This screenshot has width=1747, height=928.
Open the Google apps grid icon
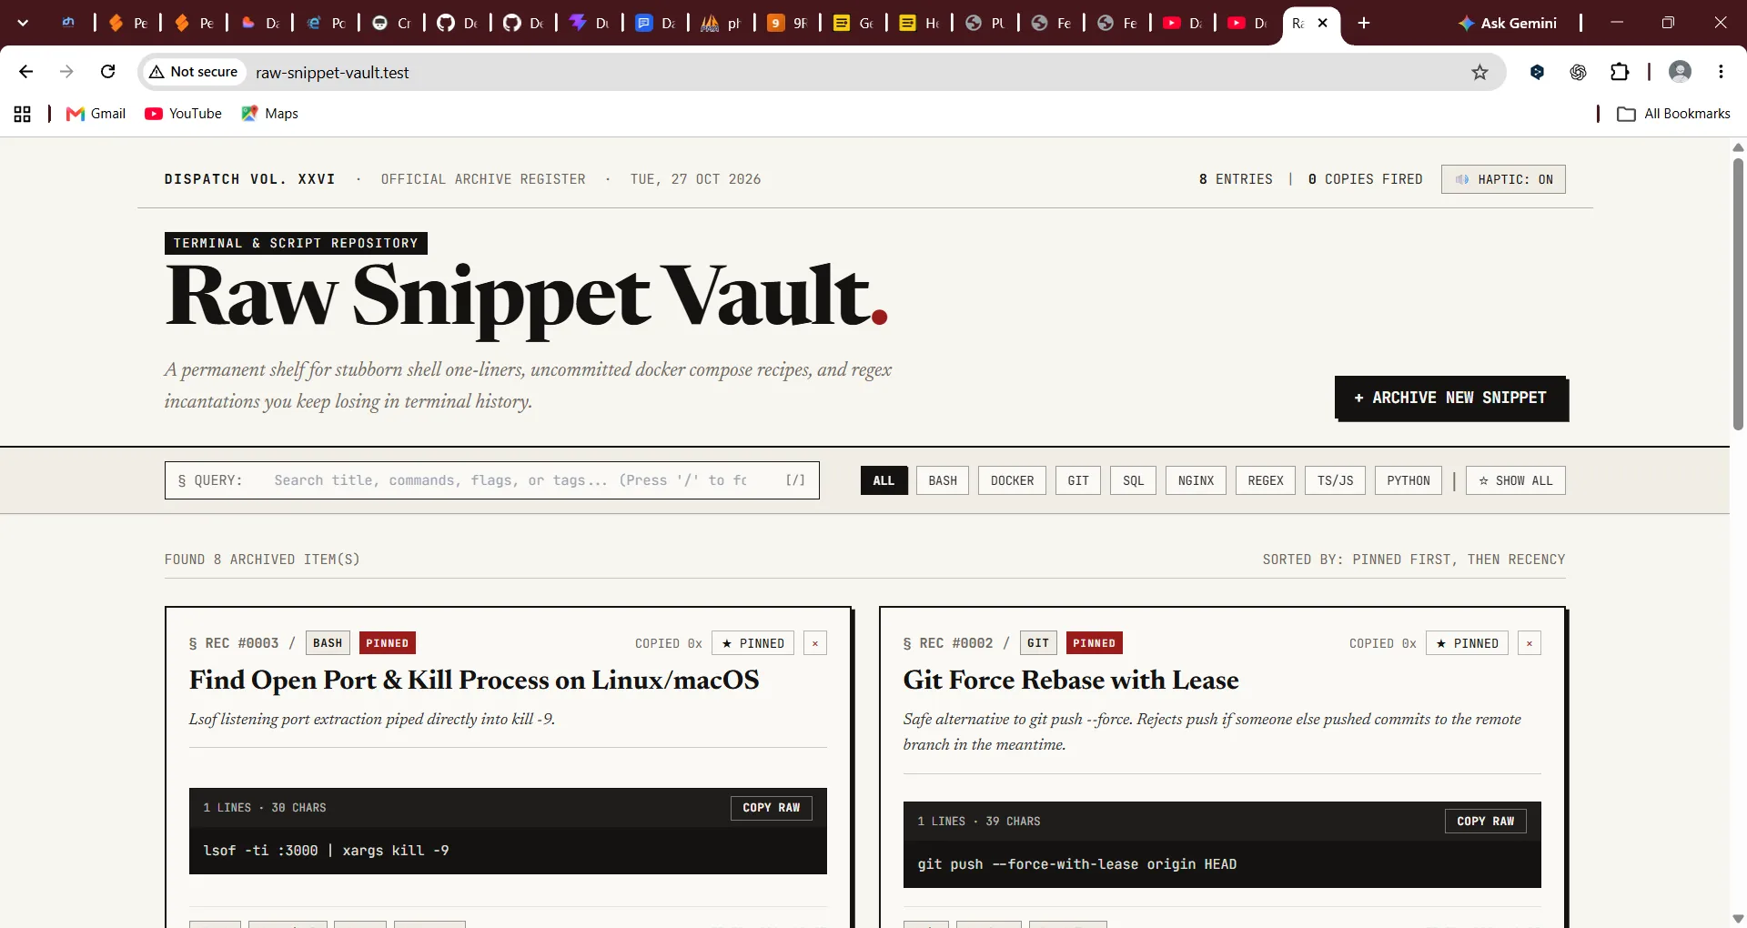pyautogui.click(x=23, y=114)
